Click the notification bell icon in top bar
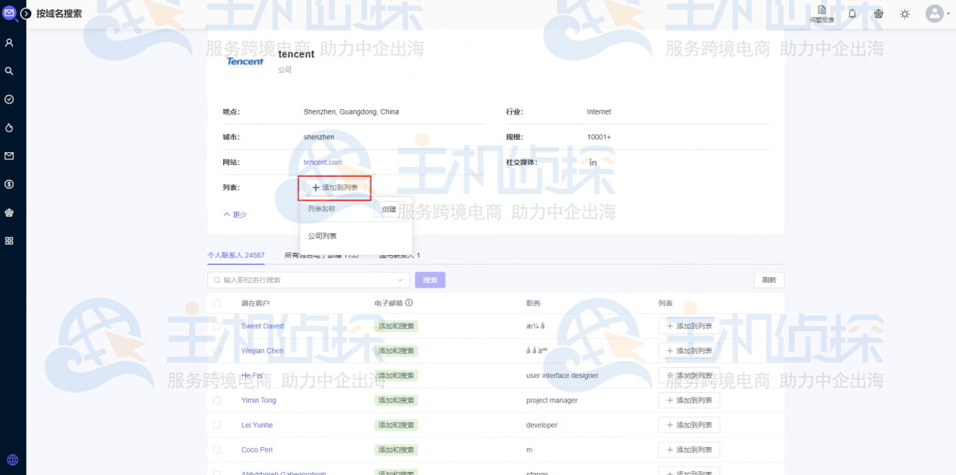 point(852,14)
